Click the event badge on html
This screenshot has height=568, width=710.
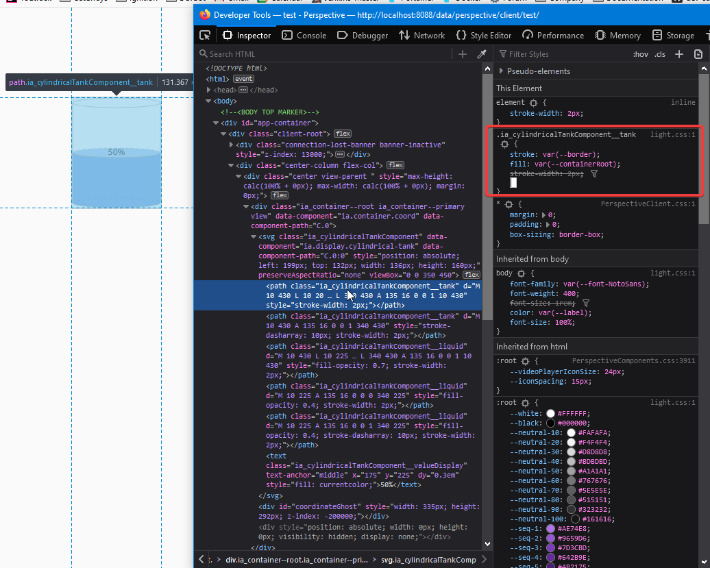(x=243, y=79)
